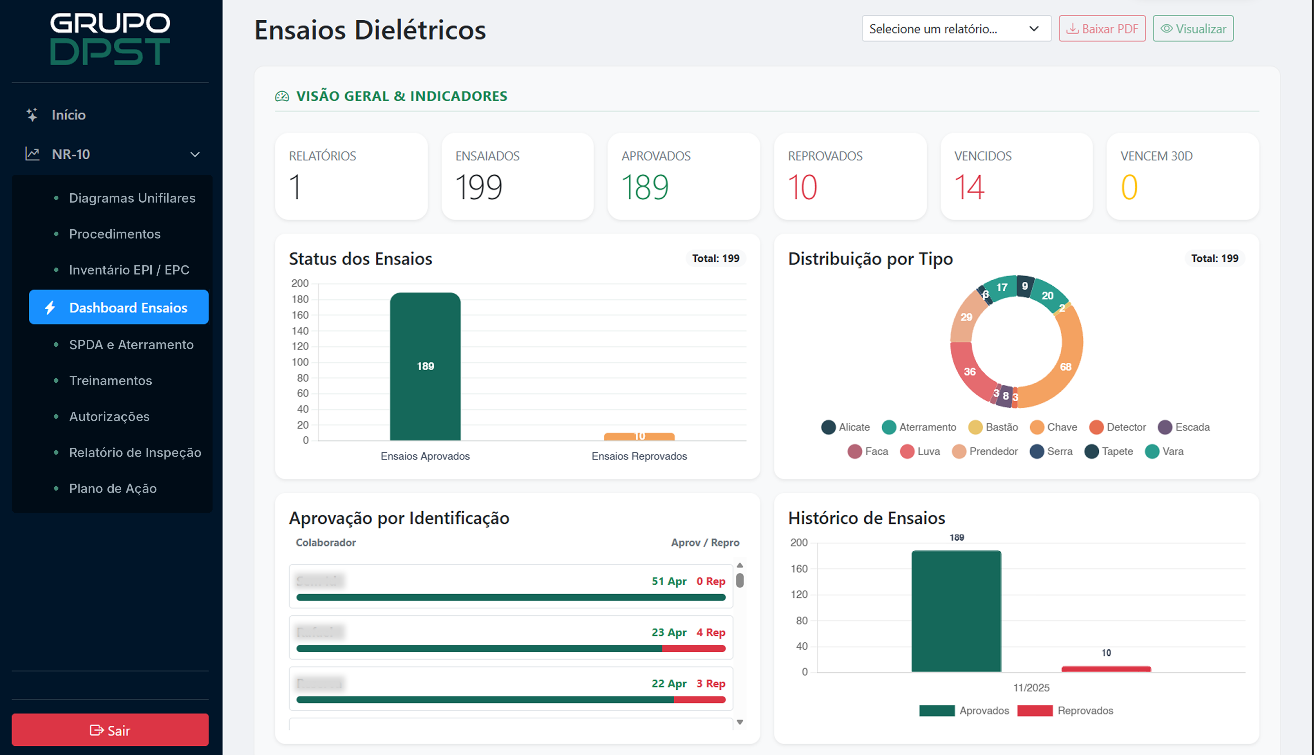The image size is (1314, 755).
Task: Toggle the Tapete legend entry
Action: click(x=1108, y=451)
